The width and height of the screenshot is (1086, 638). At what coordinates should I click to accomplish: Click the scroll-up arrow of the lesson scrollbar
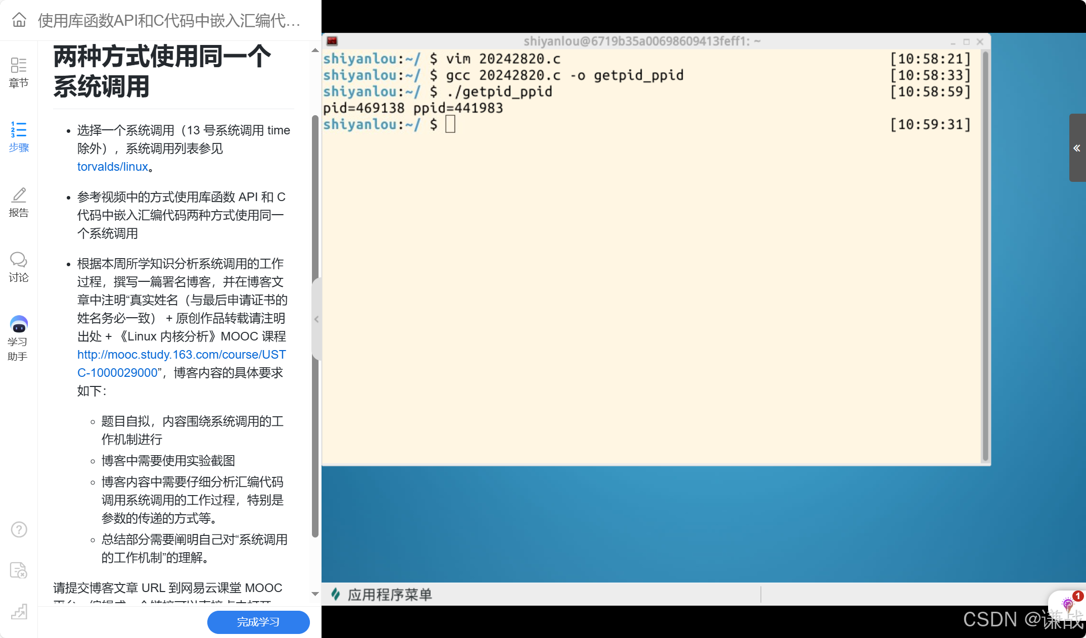click(x=315, y=49)
